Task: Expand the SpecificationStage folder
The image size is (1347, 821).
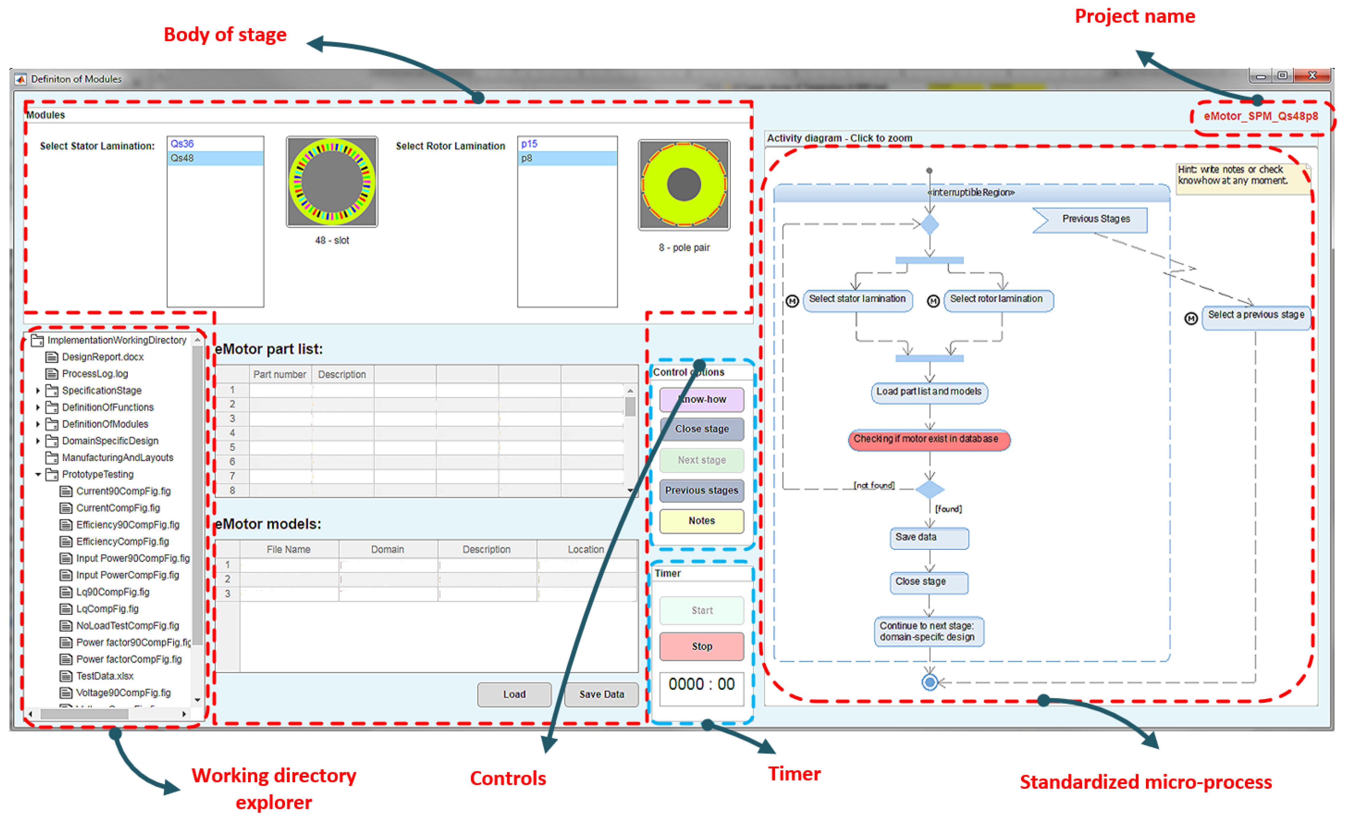Action: [x=38, y=390]
